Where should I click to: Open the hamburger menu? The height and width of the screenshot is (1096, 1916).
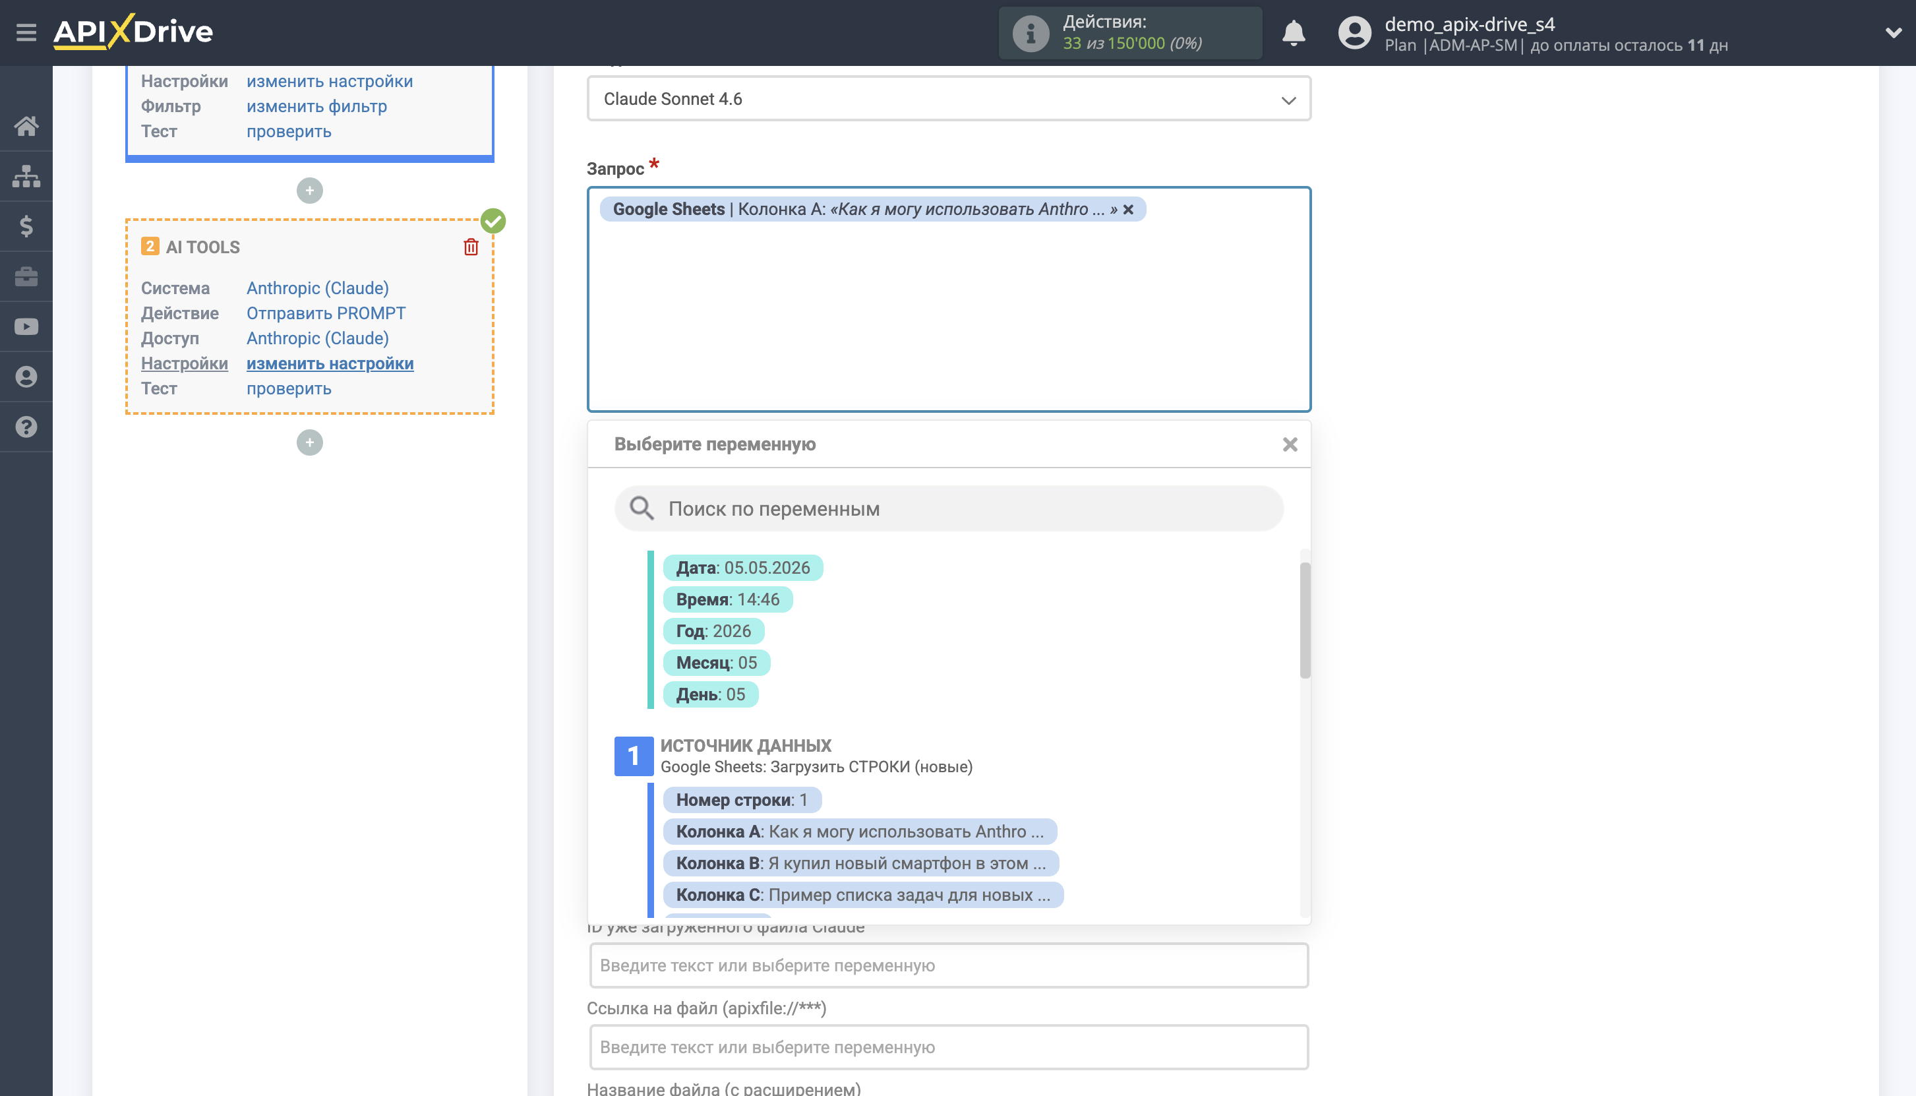(x=26, y=32)
